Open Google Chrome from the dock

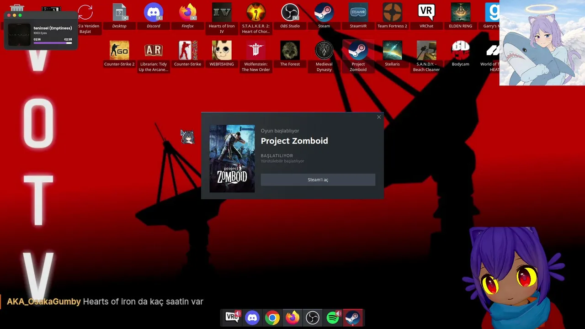coord(272,318)
